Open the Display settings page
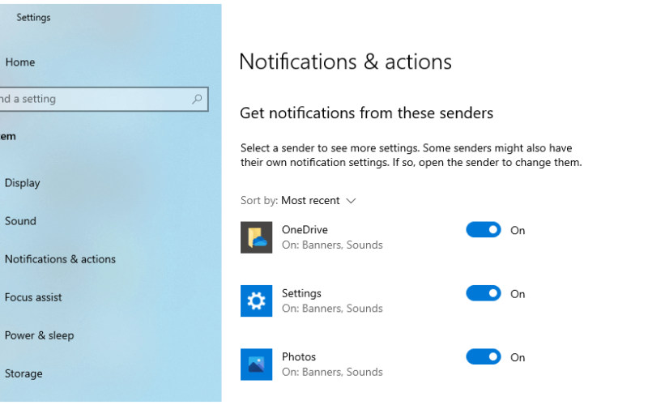648x405 pixels. [23, 183]
